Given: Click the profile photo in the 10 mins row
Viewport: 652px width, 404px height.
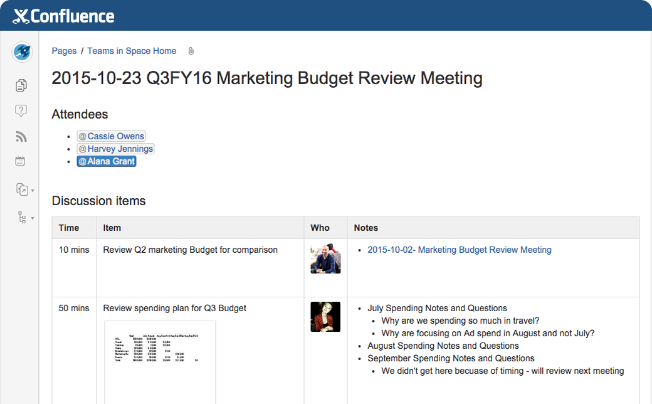Looking at the screenshot, I should [325, 258].
